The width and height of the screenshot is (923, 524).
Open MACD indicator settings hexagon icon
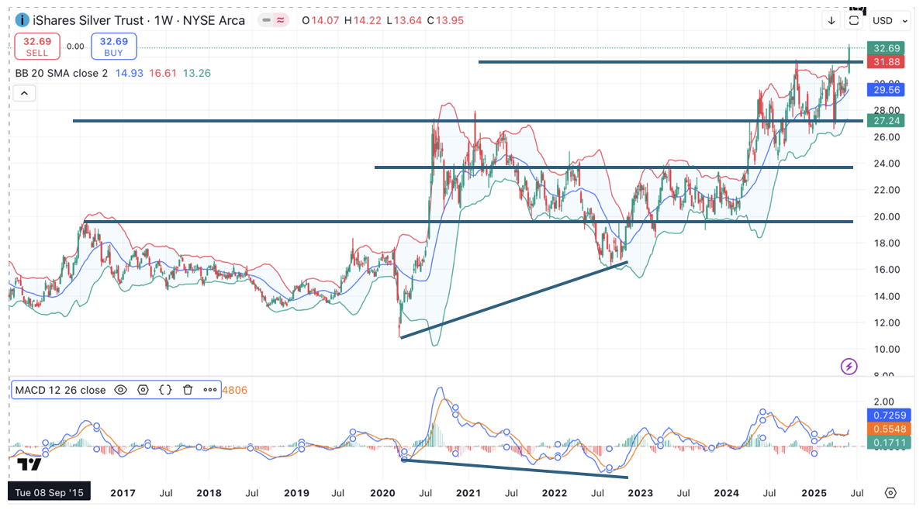pos(143,390)
